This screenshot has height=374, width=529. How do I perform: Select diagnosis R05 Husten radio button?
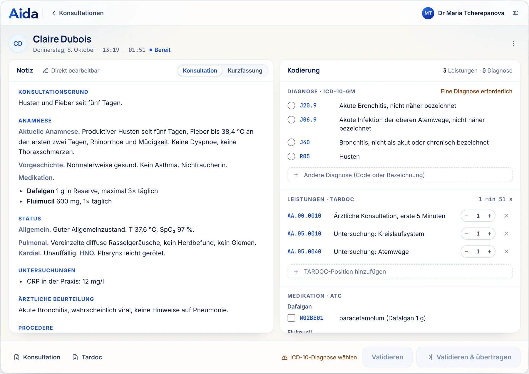291,156
